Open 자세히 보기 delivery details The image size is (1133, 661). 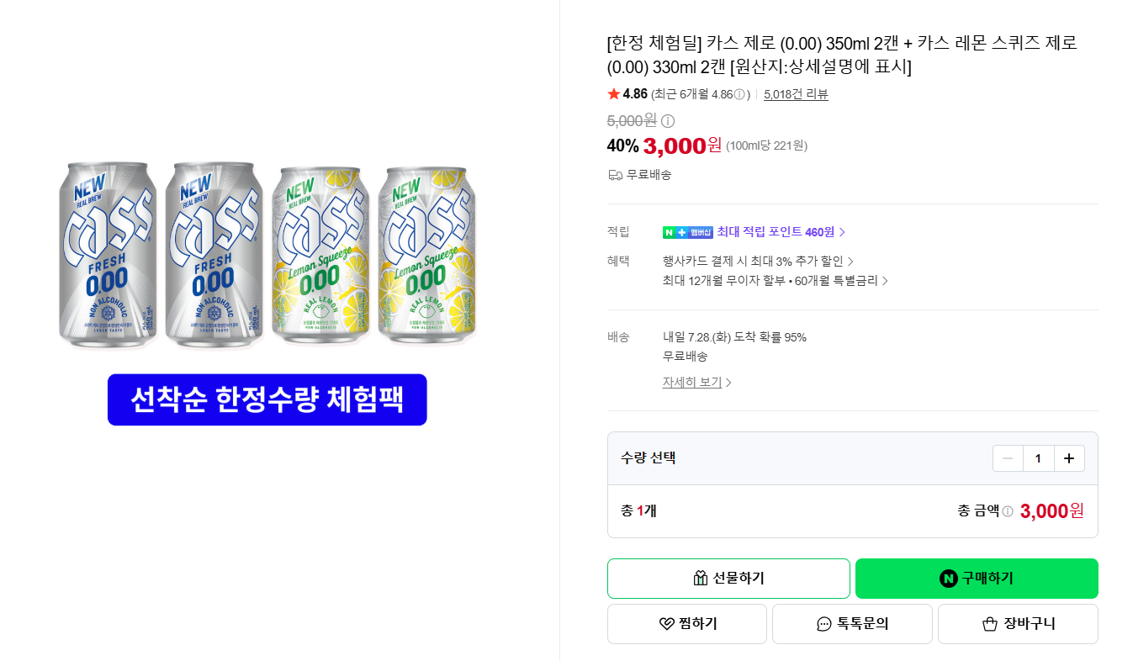(696, 383)
